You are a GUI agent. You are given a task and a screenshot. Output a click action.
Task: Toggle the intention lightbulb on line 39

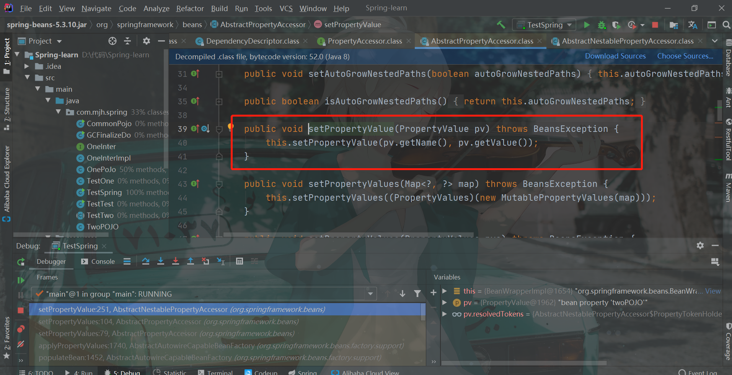click(231, 127)
